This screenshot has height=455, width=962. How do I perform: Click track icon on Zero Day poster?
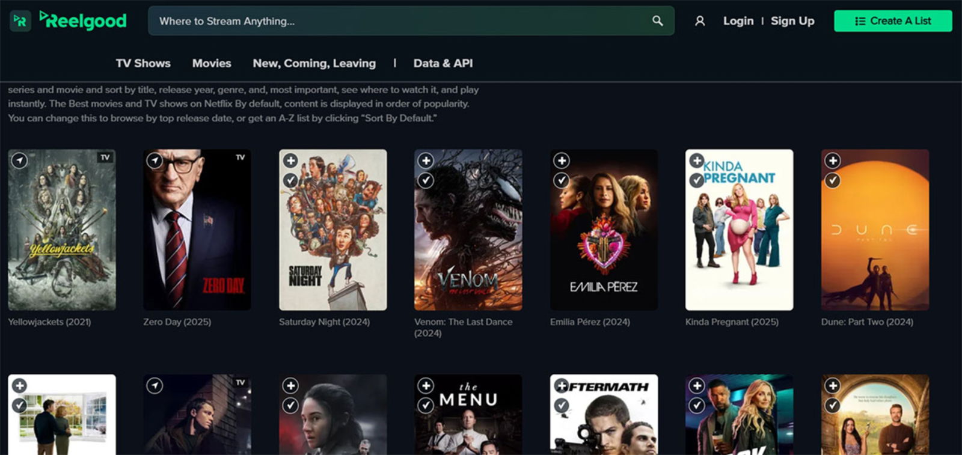tap(155, 161)
